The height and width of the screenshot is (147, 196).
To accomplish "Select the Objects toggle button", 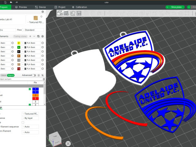I will pos(11,75).
